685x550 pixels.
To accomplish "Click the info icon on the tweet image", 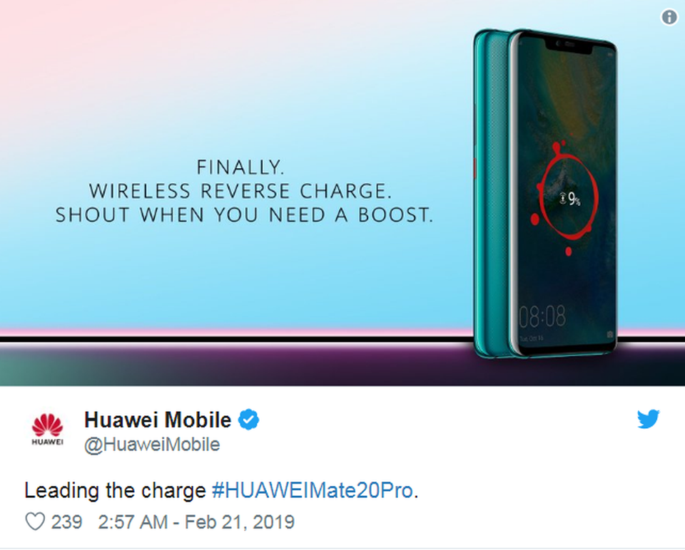I will (x=669, y=17).
